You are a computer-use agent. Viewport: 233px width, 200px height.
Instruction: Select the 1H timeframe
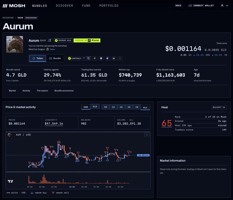click(113, 107)
